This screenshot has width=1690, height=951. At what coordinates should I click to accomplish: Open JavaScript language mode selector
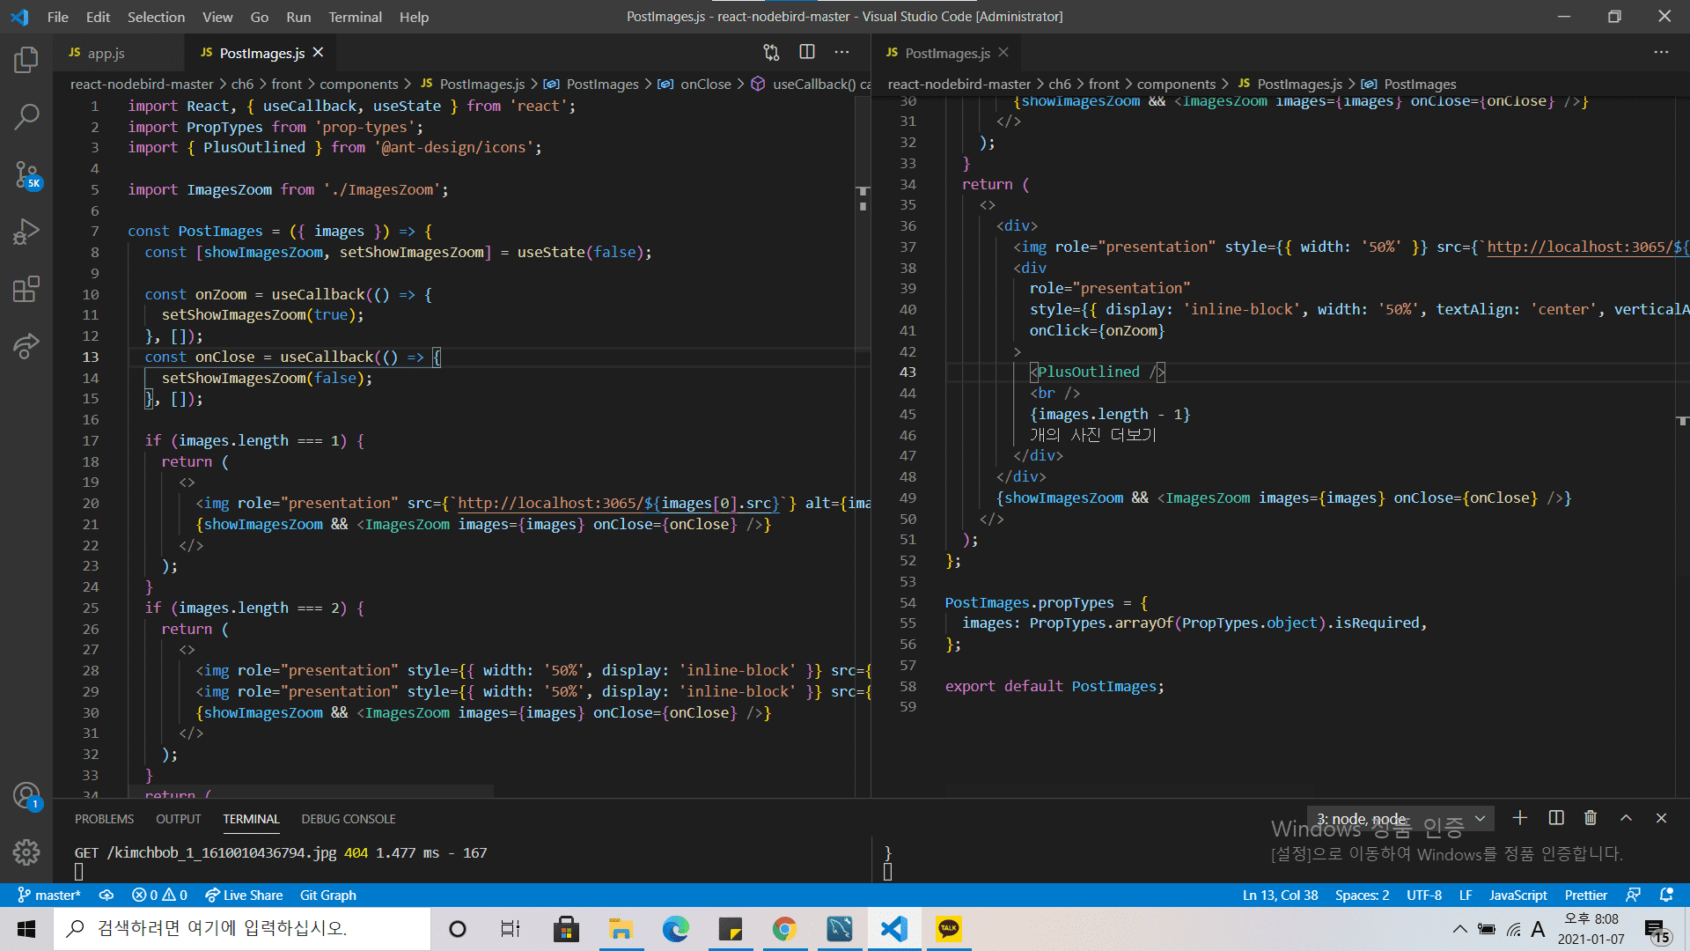tap(1517, 895)
